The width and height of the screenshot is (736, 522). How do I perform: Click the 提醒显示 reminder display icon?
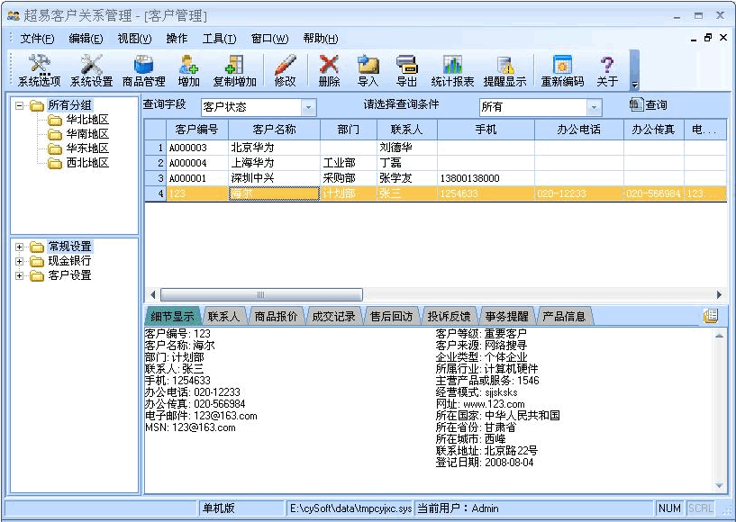click(504, 70)
